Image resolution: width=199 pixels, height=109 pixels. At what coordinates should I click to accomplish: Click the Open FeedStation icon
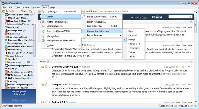[43, 31]
